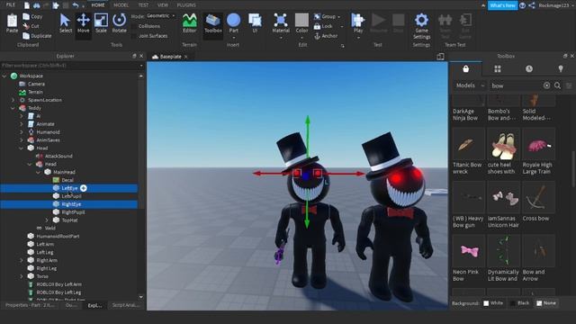This screenshot has height=324, width=576.
Task: Select Decal under MainHead
Action: click(67, 180)
